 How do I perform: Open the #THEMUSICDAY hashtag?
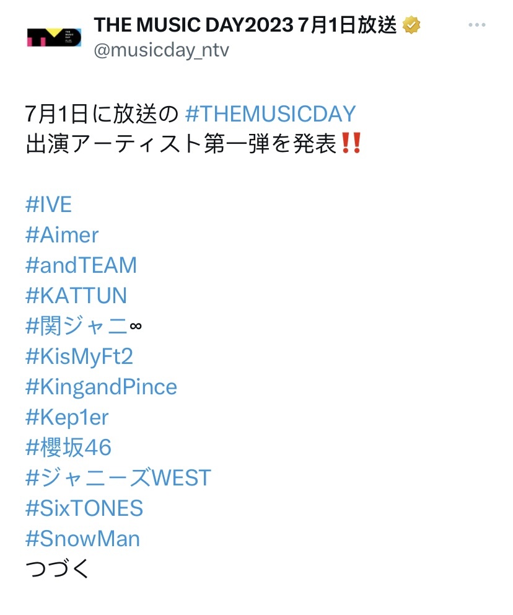click(270, 113)
